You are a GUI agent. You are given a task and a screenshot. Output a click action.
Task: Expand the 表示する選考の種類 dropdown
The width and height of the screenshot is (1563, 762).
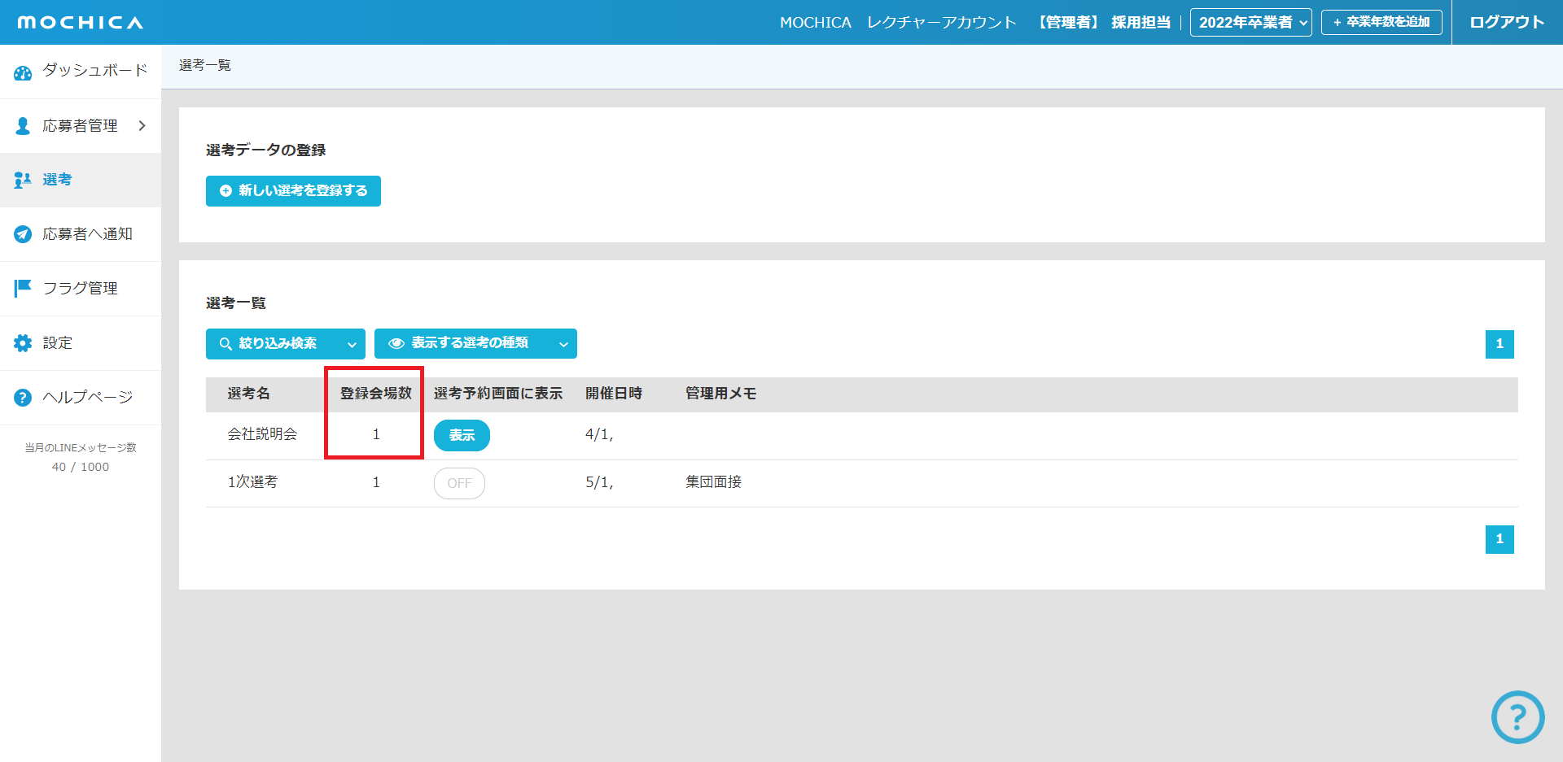(475, 344)
